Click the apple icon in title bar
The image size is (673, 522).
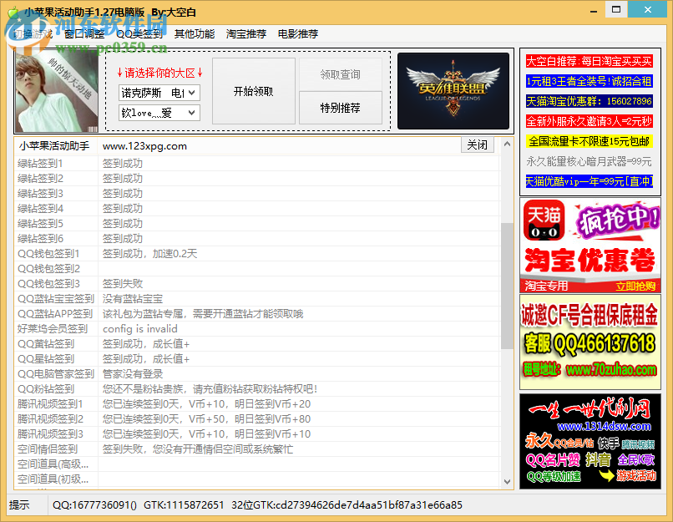click(x=13, y=12)
